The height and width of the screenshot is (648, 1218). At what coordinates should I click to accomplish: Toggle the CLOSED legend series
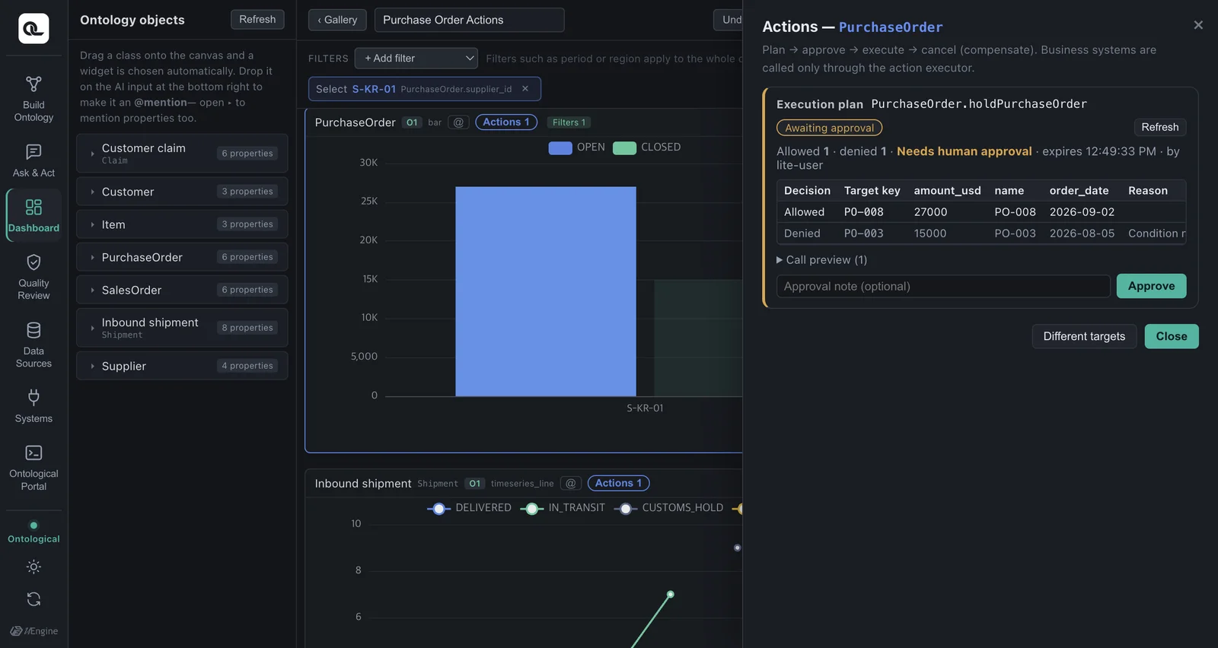point(647,148)
